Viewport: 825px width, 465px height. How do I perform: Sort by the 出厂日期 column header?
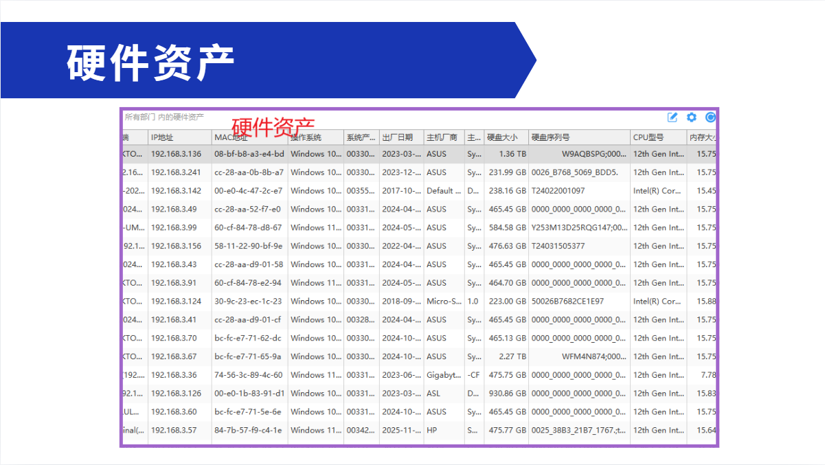[398, 137]
